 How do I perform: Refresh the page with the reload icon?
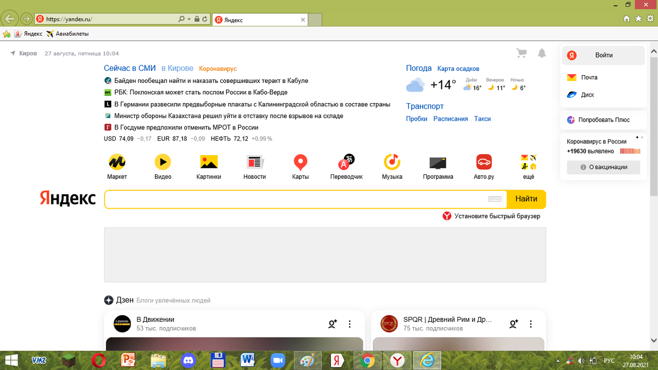pyautogui.click(x=205, y=19)
